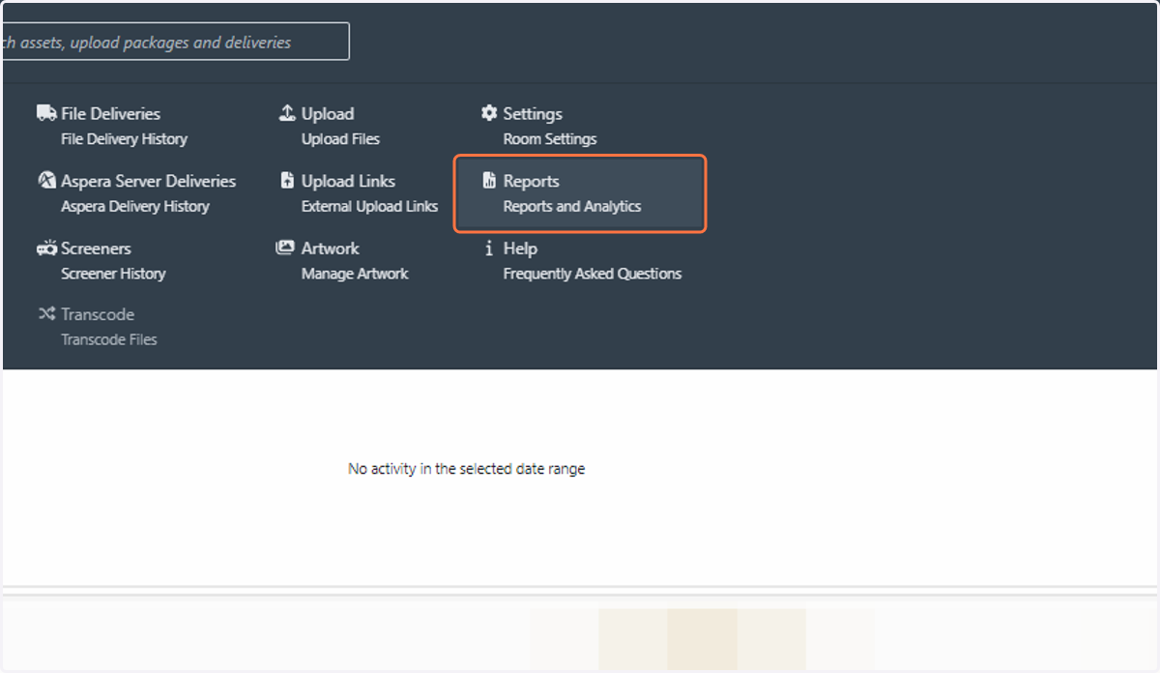Focus the search assets input field
Screen dimensions: 1160x673
coord(175,42)
